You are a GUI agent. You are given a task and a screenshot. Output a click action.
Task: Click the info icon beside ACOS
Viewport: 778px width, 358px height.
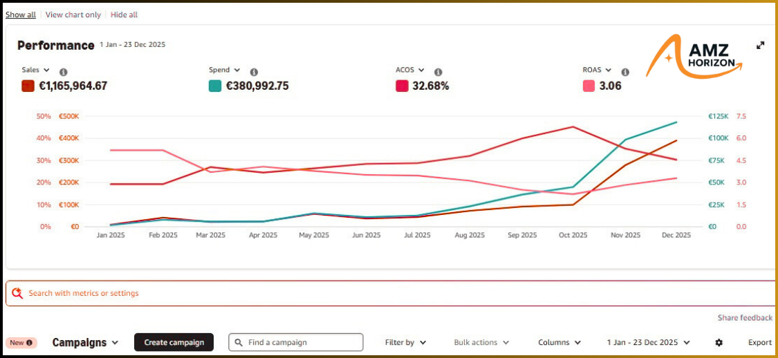(x=438, y=72)
